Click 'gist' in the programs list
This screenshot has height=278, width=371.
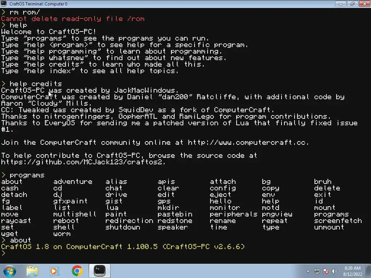(x=114, y=201)
